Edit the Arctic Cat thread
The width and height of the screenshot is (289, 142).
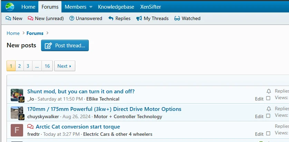(259, 134)
